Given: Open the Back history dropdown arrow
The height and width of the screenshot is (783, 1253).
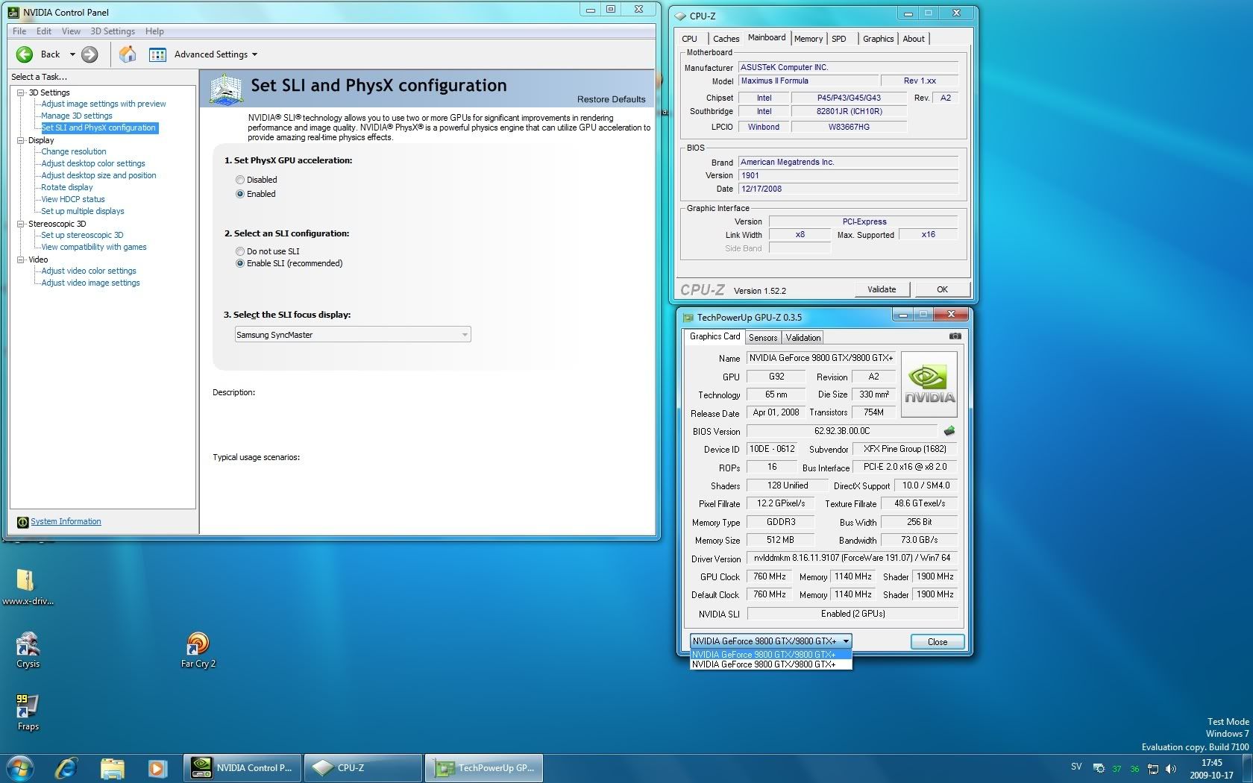Looking at the screenshot, I should pyautogui.click(x=72, y=54).
